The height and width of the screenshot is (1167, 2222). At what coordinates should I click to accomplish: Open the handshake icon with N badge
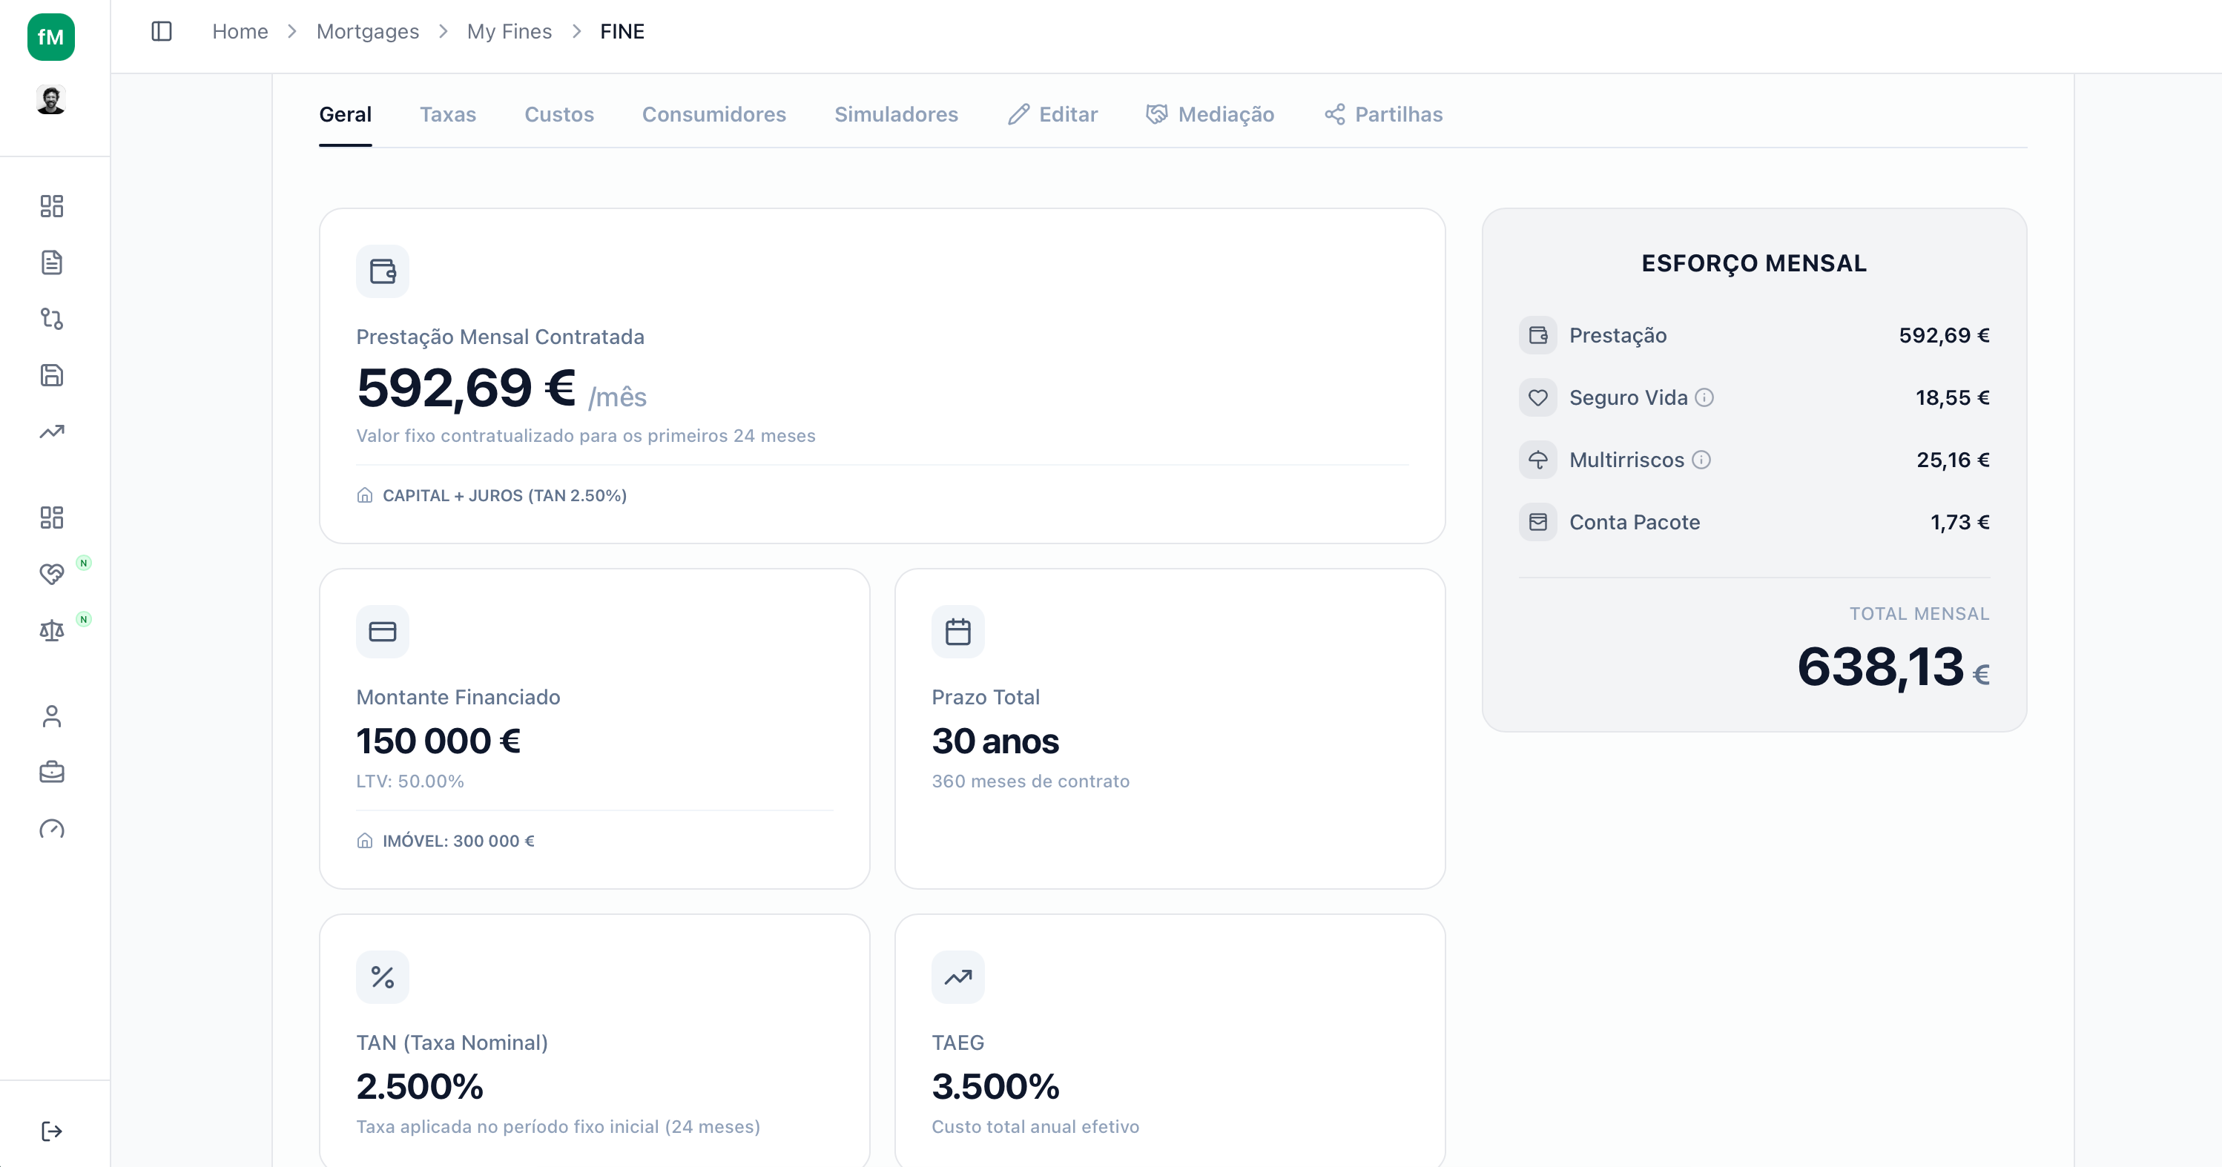click(x=52, y=575)
